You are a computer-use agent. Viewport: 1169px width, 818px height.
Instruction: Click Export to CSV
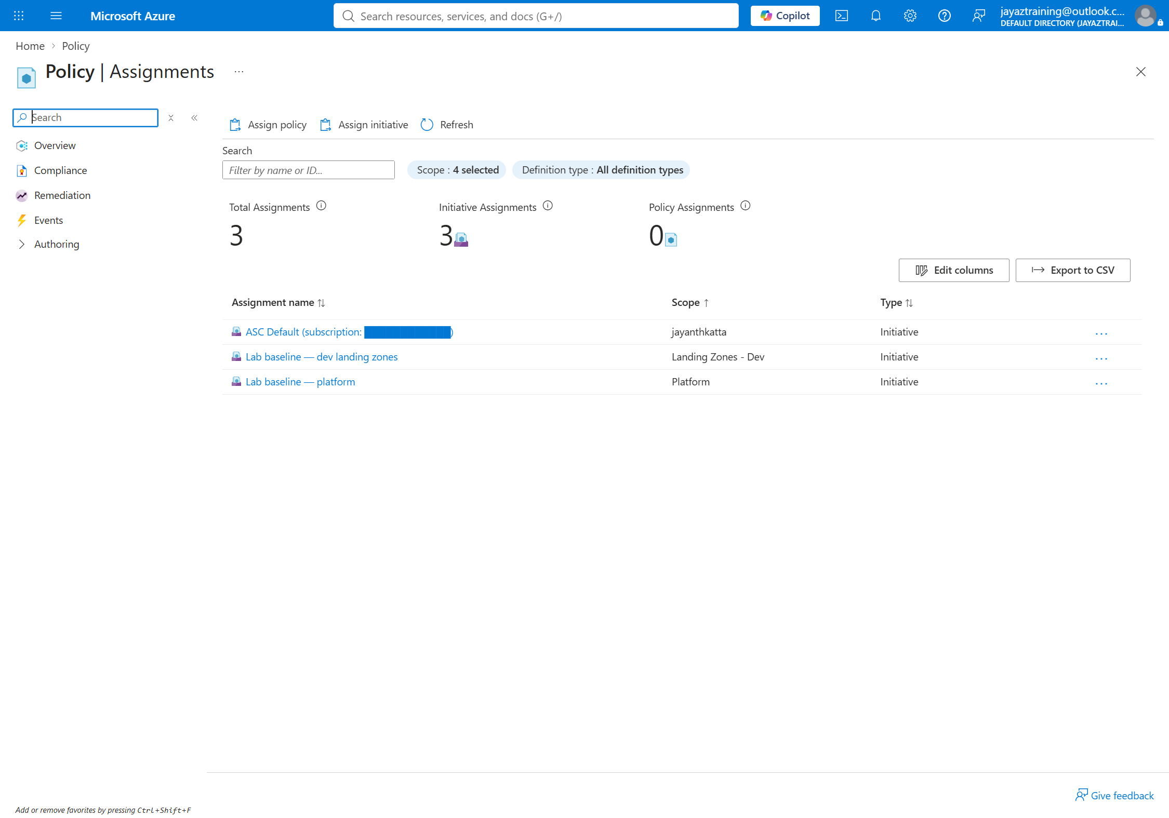click(1073, 270)
